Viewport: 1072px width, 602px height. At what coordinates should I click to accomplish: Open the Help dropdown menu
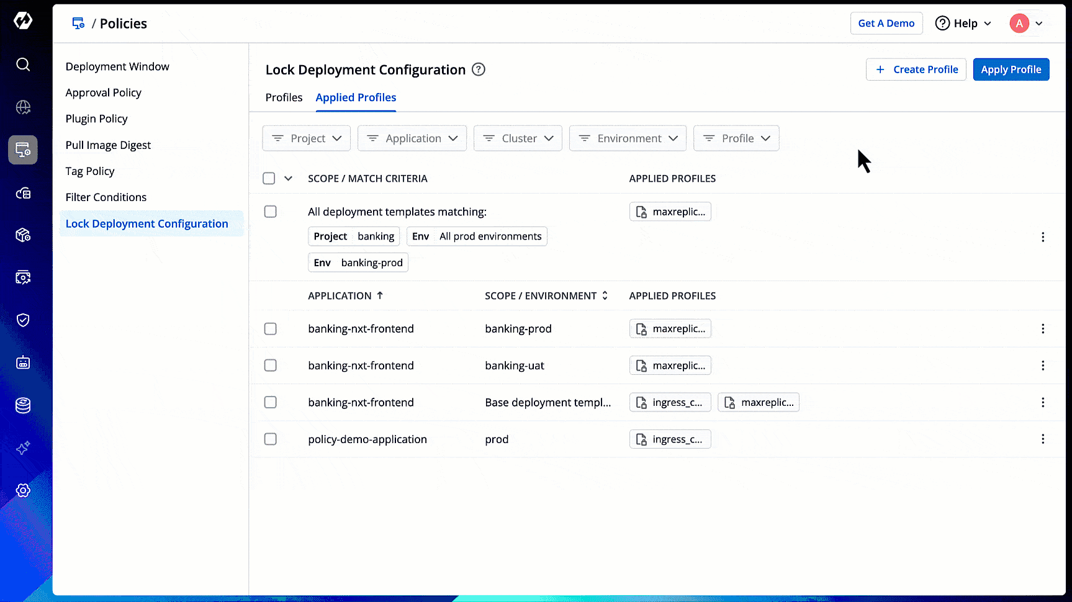[x=963, y=24]
